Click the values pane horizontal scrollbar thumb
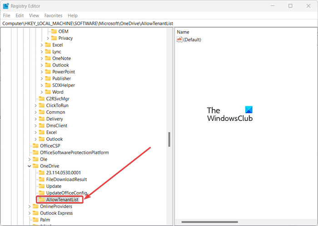 (210, 222)
